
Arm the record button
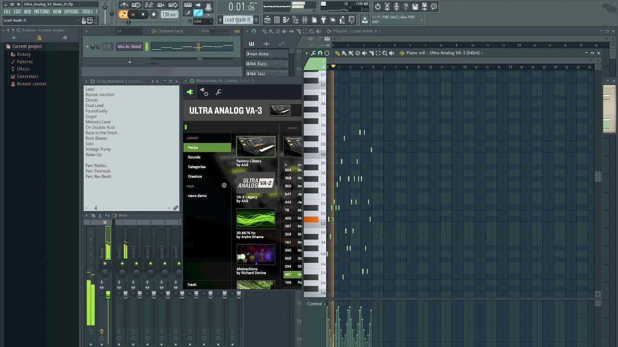coord(154,14)
